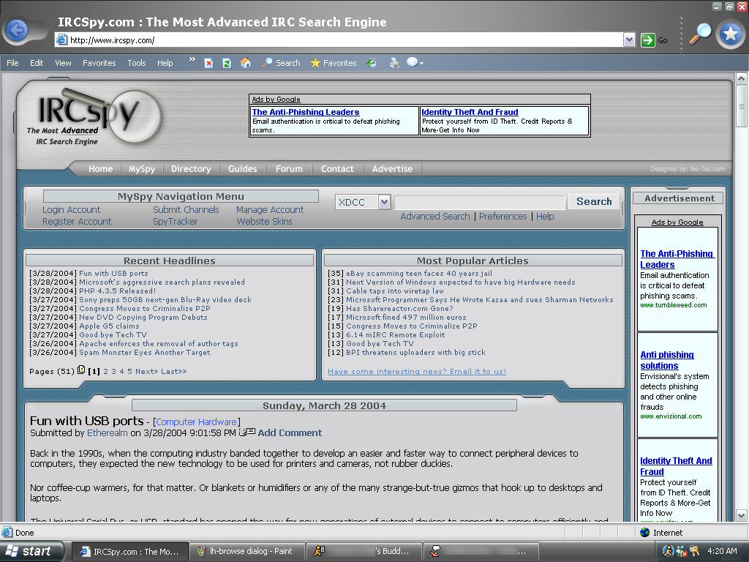The width and height of the screenshot is (749, 562).
Task: Open the Advanced Search link
Action: click(434, 217)
